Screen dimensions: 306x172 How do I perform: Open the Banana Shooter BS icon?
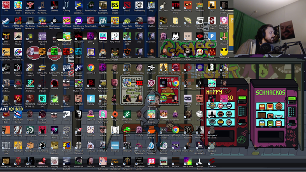[x=115, y=5]
